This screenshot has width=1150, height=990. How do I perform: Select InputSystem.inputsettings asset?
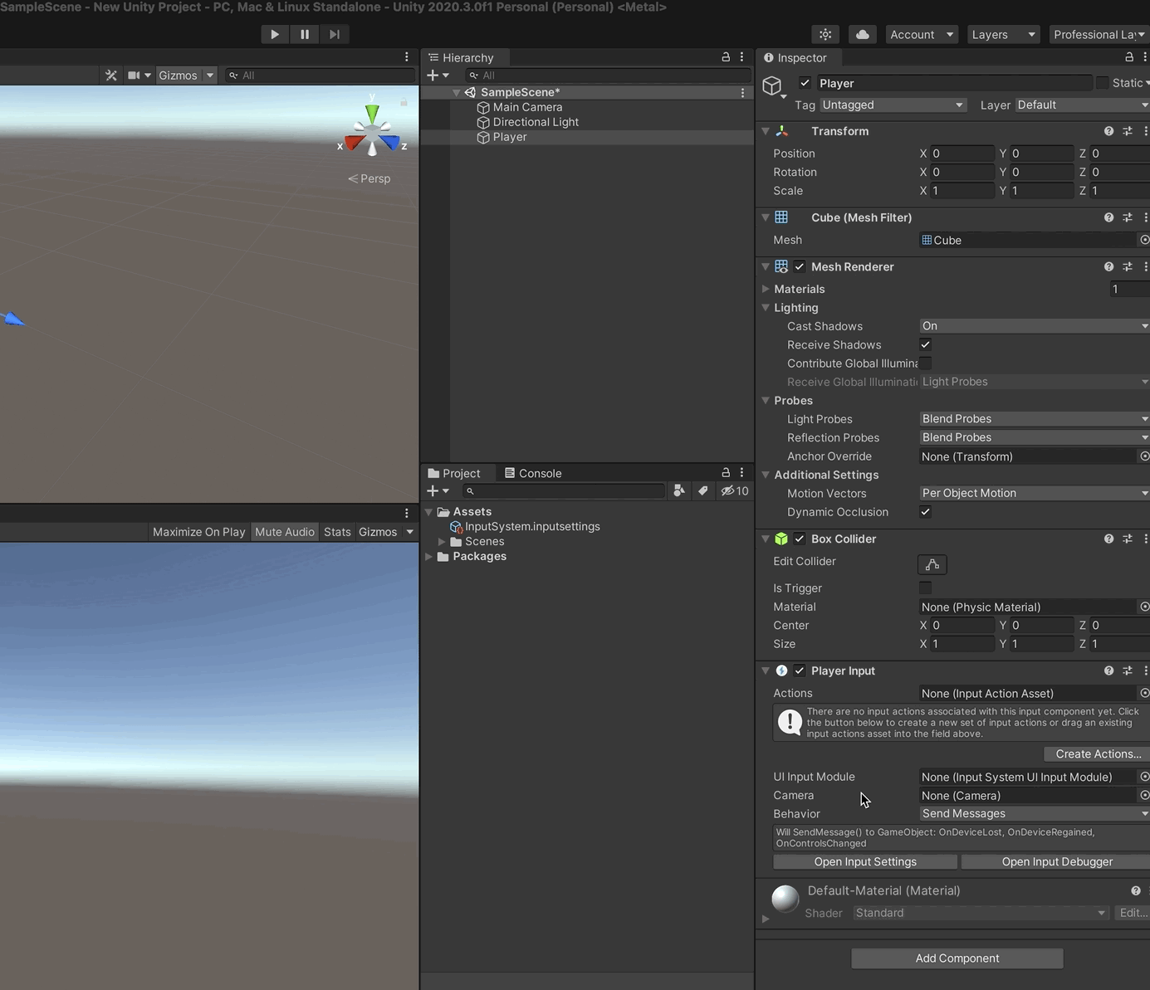[x=525, y=526]
